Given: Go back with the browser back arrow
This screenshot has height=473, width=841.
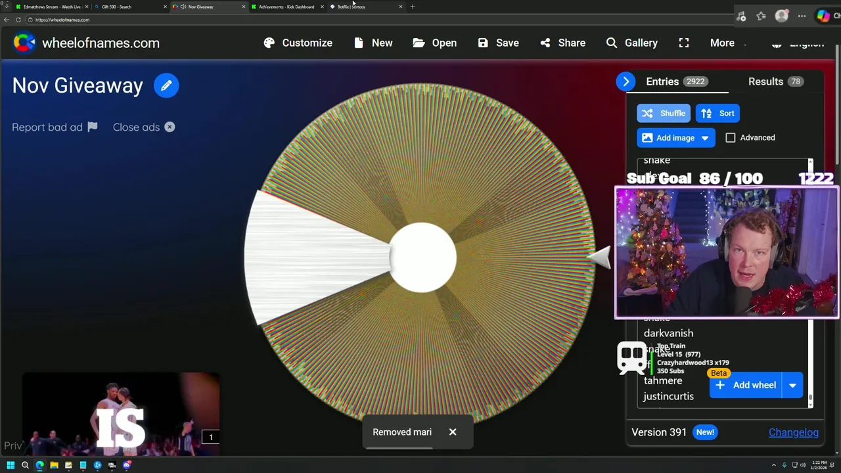Looking at the screenshot, I should click(7, 20).
